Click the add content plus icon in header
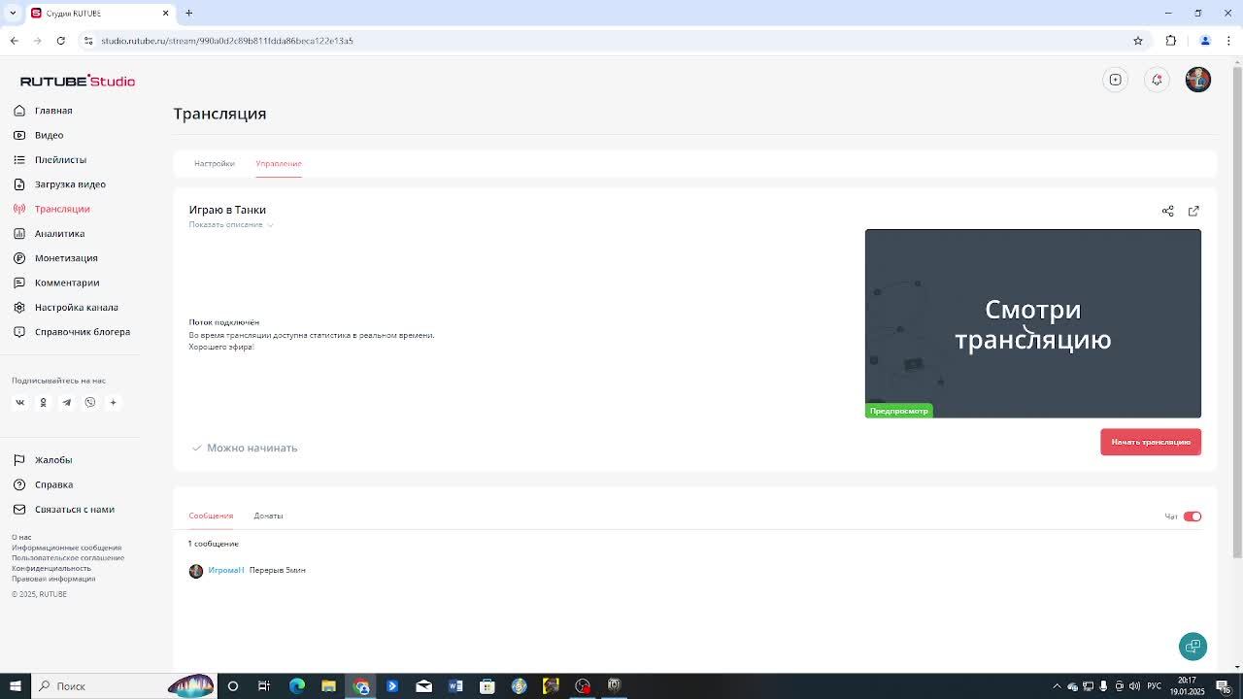Screen dimensions: 1243x699 point(1115,80)
